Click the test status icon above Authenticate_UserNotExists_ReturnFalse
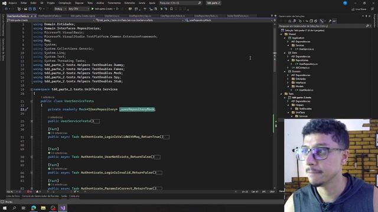378x212 pixels. 49,153
